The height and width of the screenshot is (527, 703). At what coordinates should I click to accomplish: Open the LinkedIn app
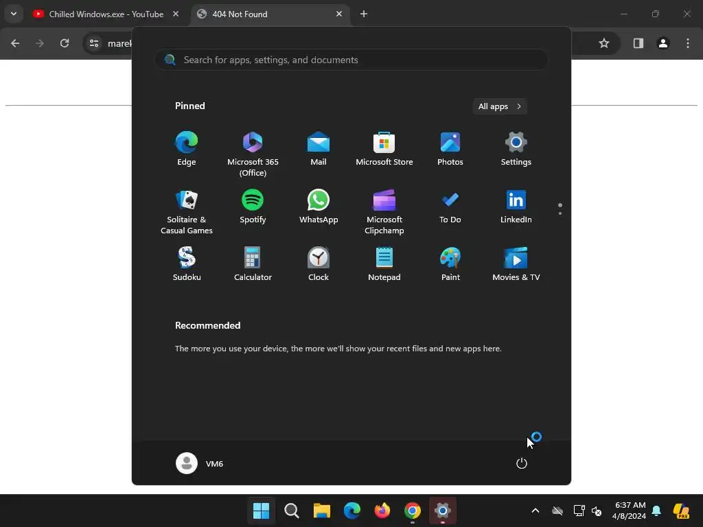click(x=516, y=207)
